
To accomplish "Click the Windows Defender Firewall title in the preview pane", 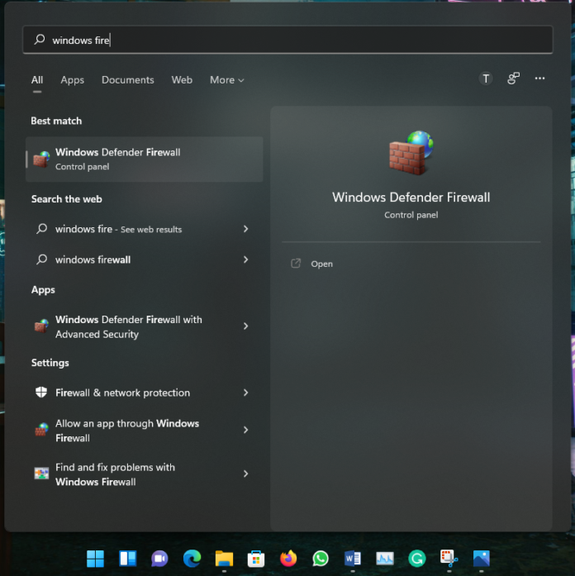I will point(411,198).
